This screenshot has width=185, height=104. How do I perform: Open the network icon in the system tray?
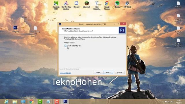[x=169, y=102]
